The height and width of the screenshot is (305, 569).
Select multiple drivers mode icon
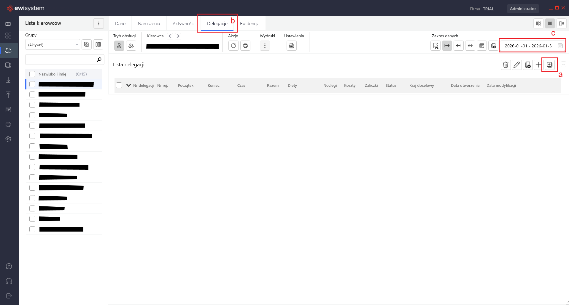pyautogui.click(x=131, y=46)
